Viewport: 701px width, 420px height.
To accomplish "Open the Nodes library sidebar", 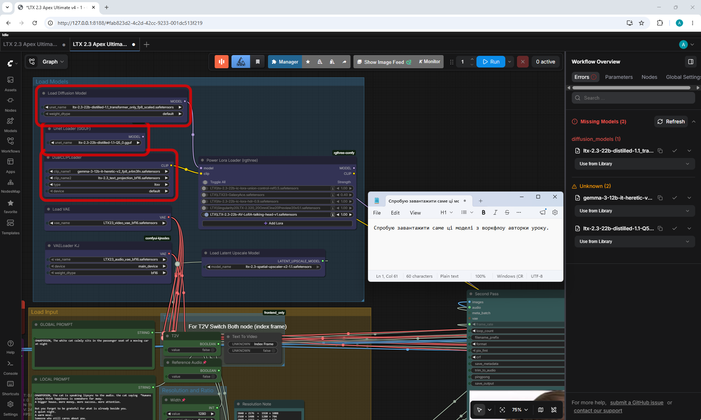I will pyautogui.click(x=10, y=104).
